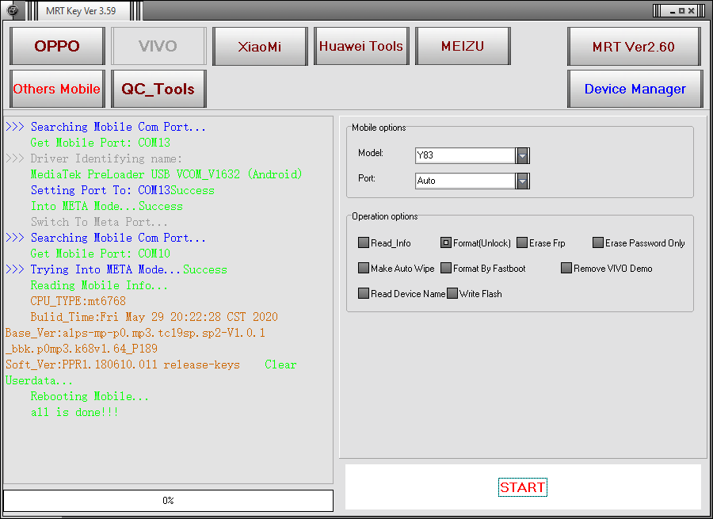Image resolution: width=713 pixels, height=519 pixels.
Task: Click log line 'Soft_Ver:PPR1.180610.011 release-keys'
Action: click(123, 364)
